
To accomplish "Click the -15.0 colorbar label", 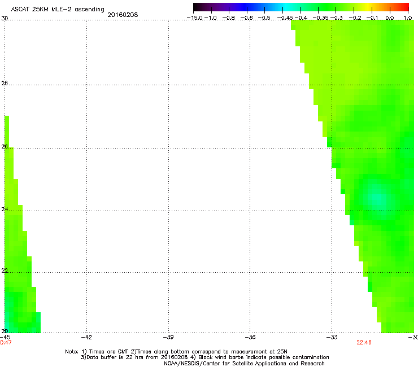I will (195, 18).
